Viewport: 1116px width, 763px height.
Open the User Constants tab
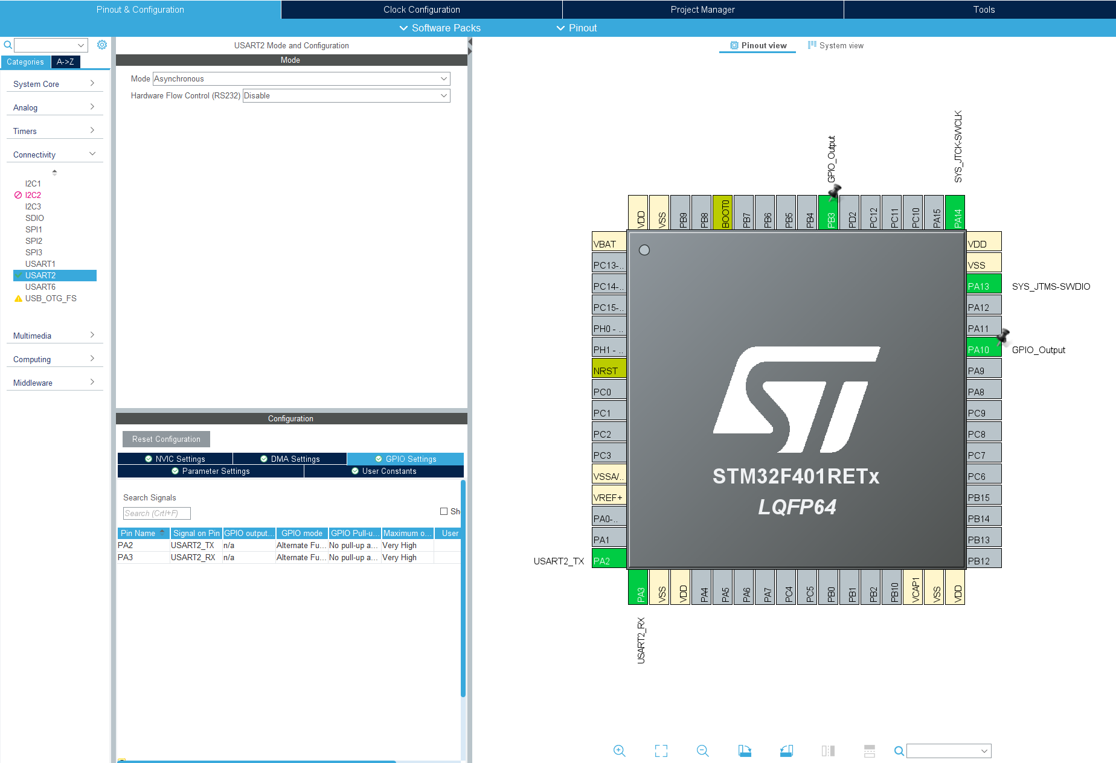point(384,471)
